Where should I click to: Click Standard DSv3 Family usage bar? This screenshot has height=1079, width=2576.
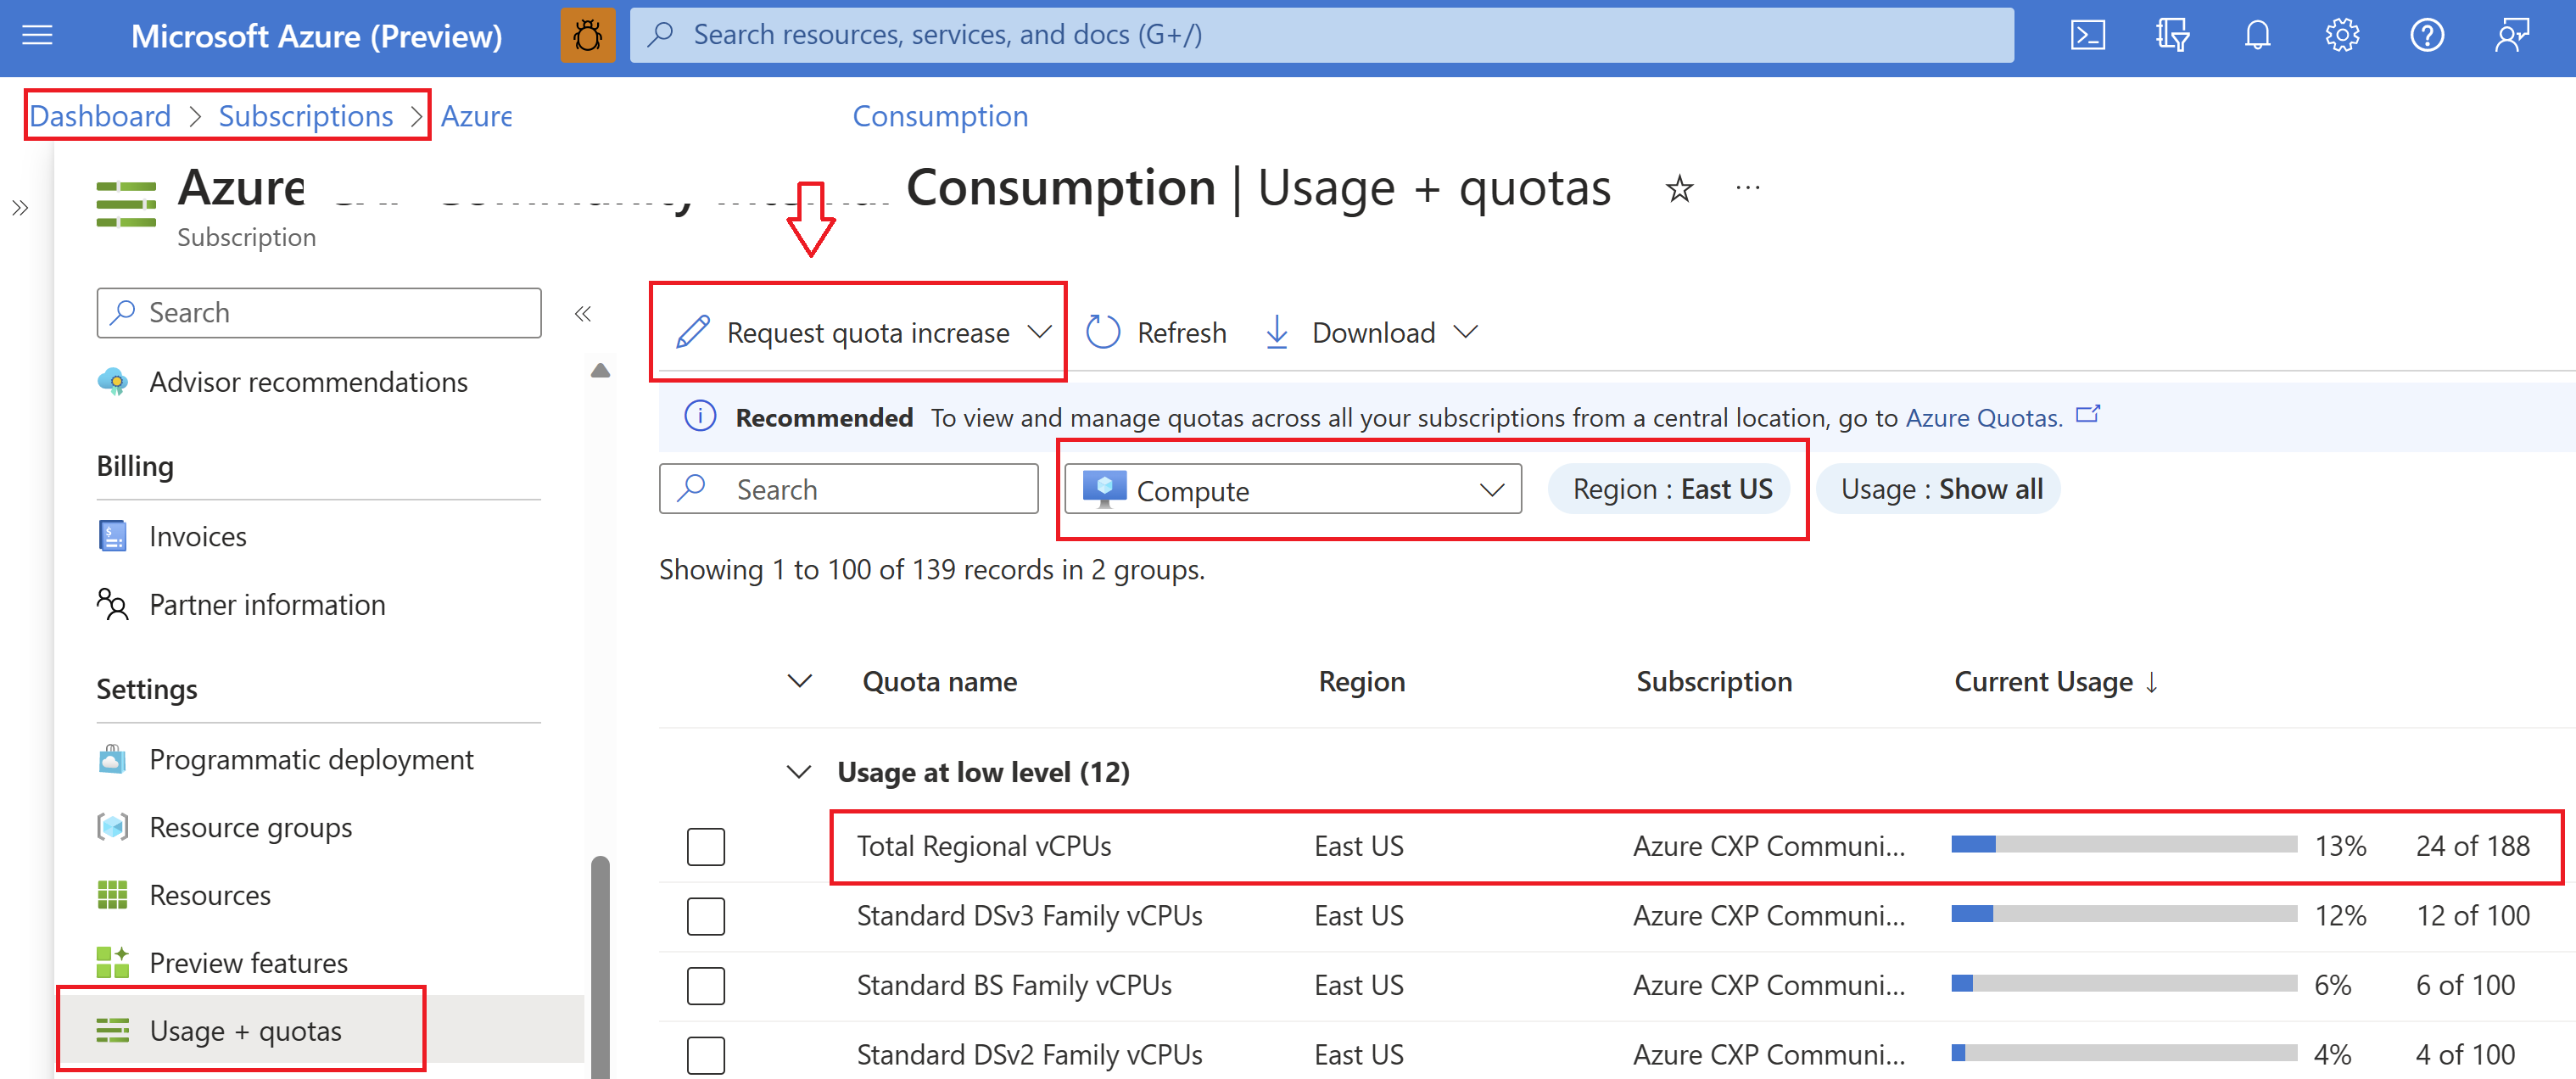[2124, 914]
